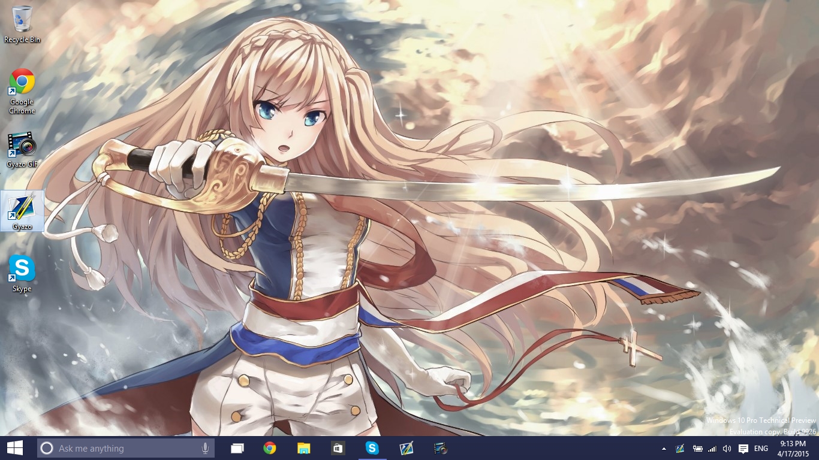Activate the Cortana microphone in search box
Screen dimensions: 819x460
(205, 448)
